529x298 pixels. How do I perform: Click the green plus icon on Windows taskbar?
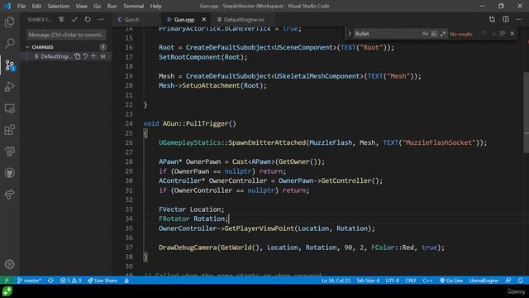click(7, 291)
